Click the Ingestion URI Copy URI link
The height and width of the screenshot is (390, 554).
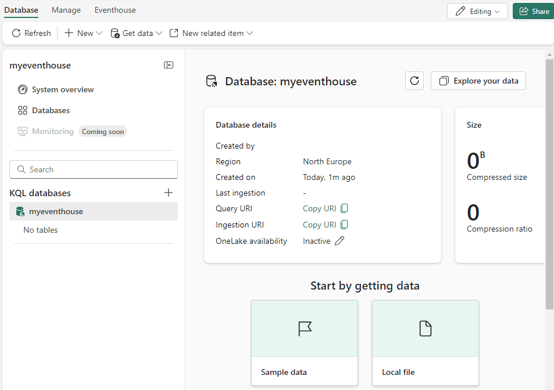(x=319, y=225)
